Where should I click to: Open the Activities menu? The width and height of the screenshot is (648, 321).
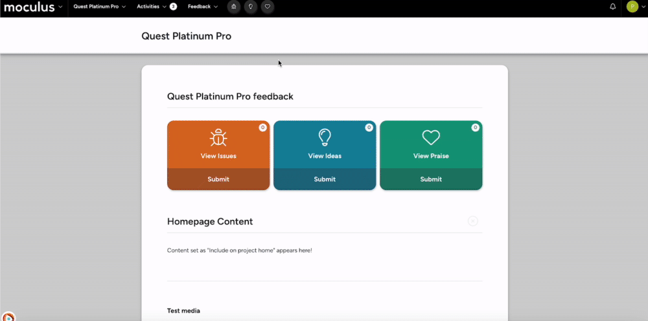tap(152, 6)
